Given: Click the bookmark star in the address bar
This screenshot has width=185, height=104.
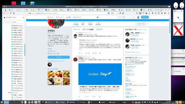Looking at the screenshot, I should coord(123,13).
